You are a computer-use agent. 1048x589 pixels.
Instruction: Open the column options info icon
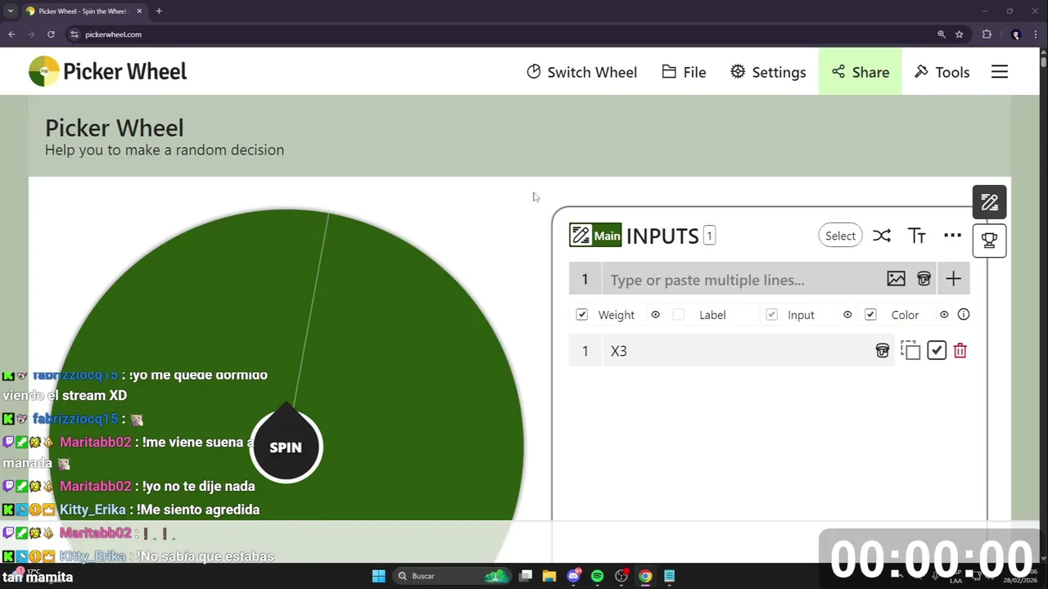point(964,314)
